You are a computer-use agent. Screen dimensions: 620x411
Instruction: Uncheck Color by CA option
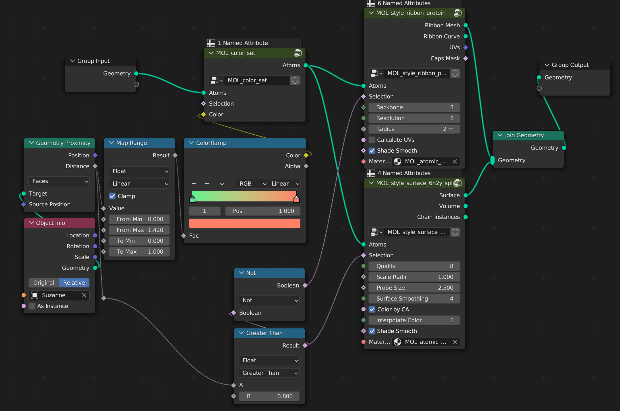coord(372,309)
